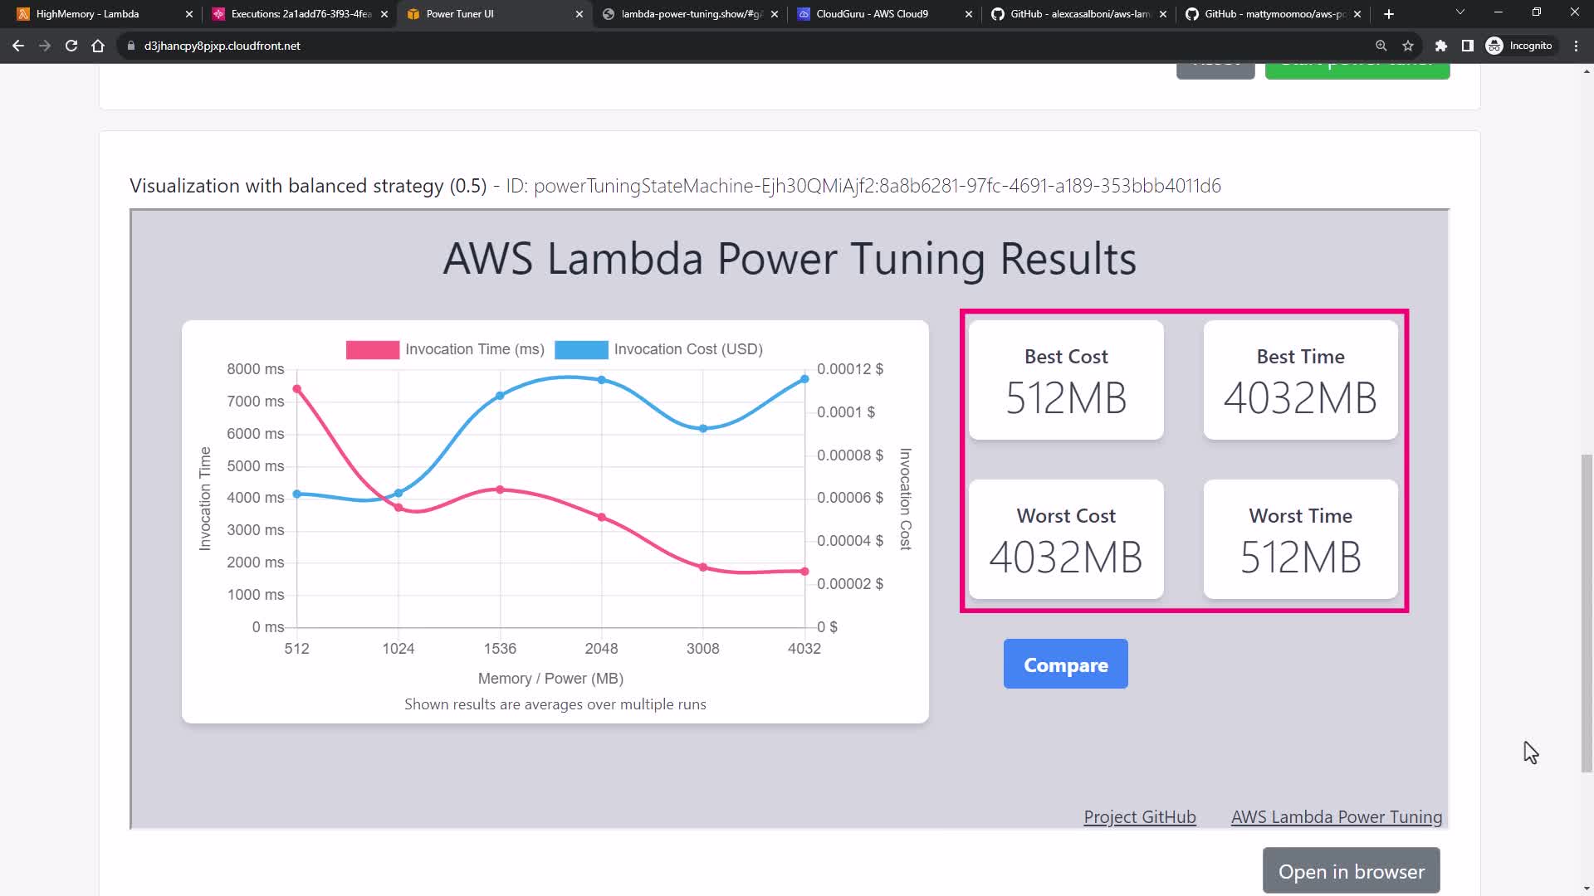This screenshot has height=896, width=1594.
Task: Click the zoom magnifier icon in address bar
Action: (x=1381, y=46)
